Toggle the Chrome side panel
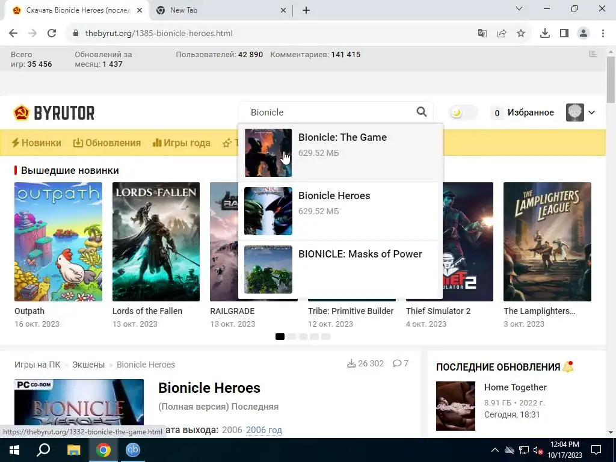This screenshot has width=616, height=462. [x=564, y=34]
